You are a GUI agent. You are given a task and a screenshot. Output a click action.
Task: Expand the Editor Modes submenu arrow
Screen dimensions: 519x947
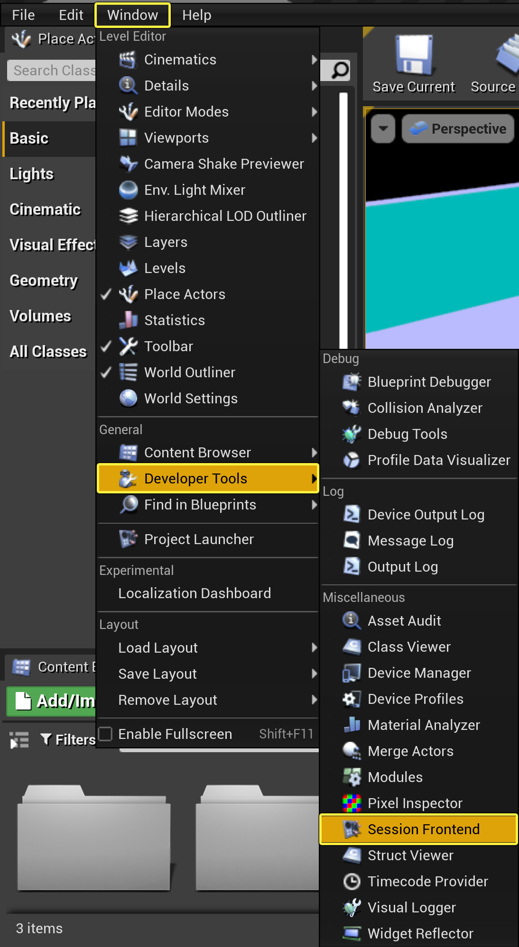(314, 112)
